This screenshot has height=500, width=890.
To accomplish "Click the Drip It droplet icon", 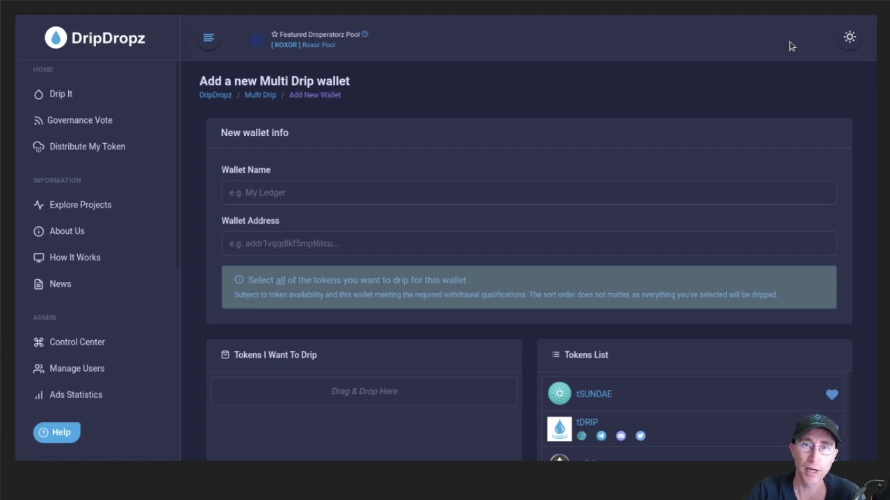I will pyautogui.click(x=38, y=94).
